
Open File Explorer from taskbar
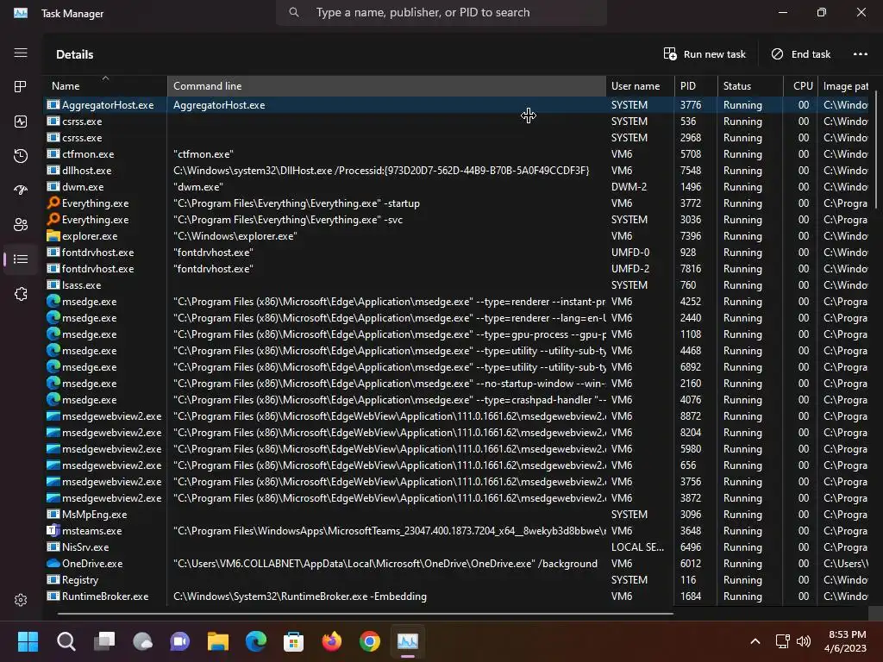coord(218,641)
